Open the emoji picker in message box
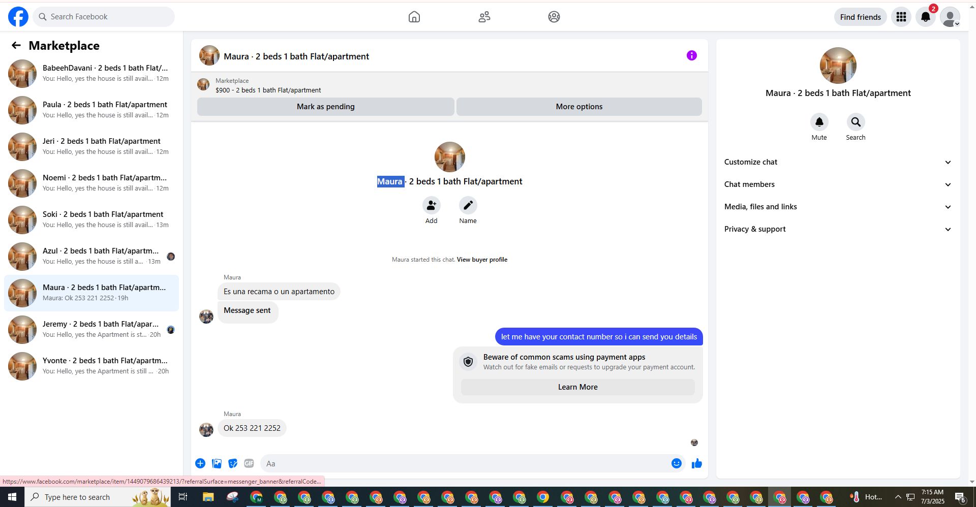The width and height of the screenshot is (976, 507). (677, 463)
